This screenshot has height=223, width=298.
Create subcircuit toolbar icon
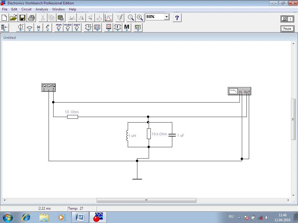tap(99, 18)
